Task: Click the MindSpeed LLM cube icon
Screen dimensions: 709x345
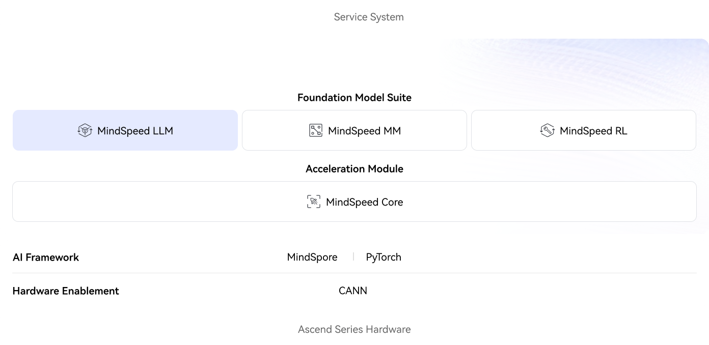Action: 85,131
